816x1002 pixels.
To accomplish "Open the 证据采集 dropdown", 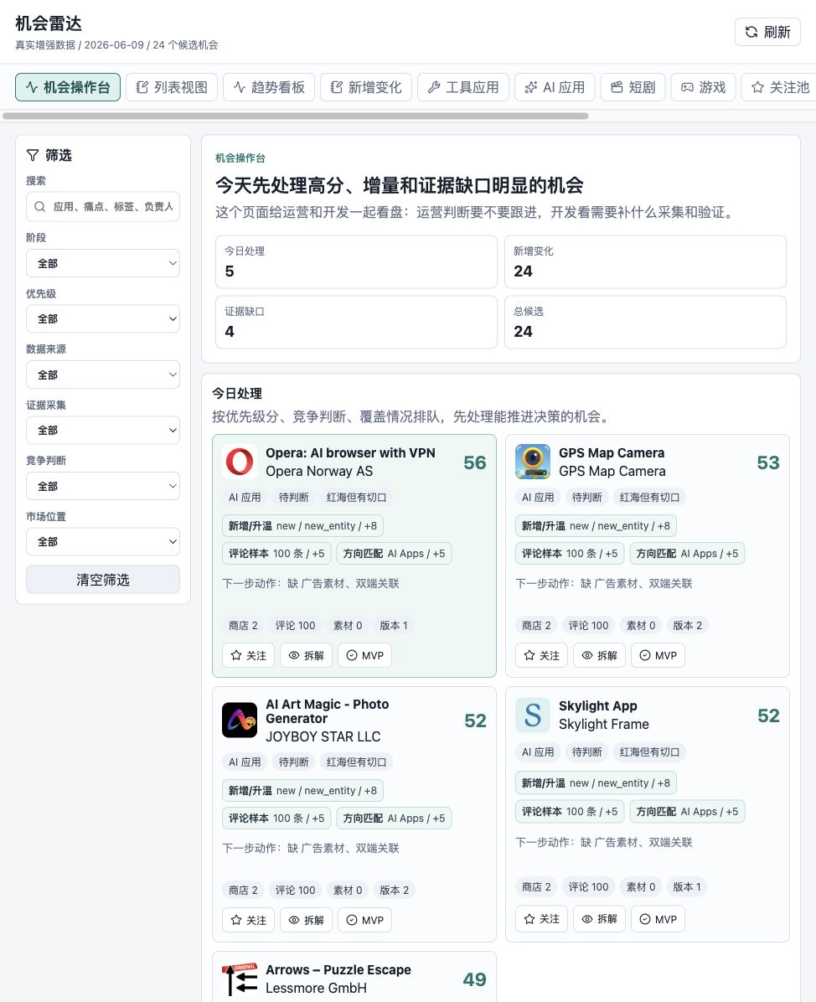I will click(103, 430).
